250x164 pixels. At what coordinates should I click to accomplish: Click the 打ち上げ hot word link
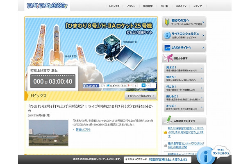tap(180, 159)
